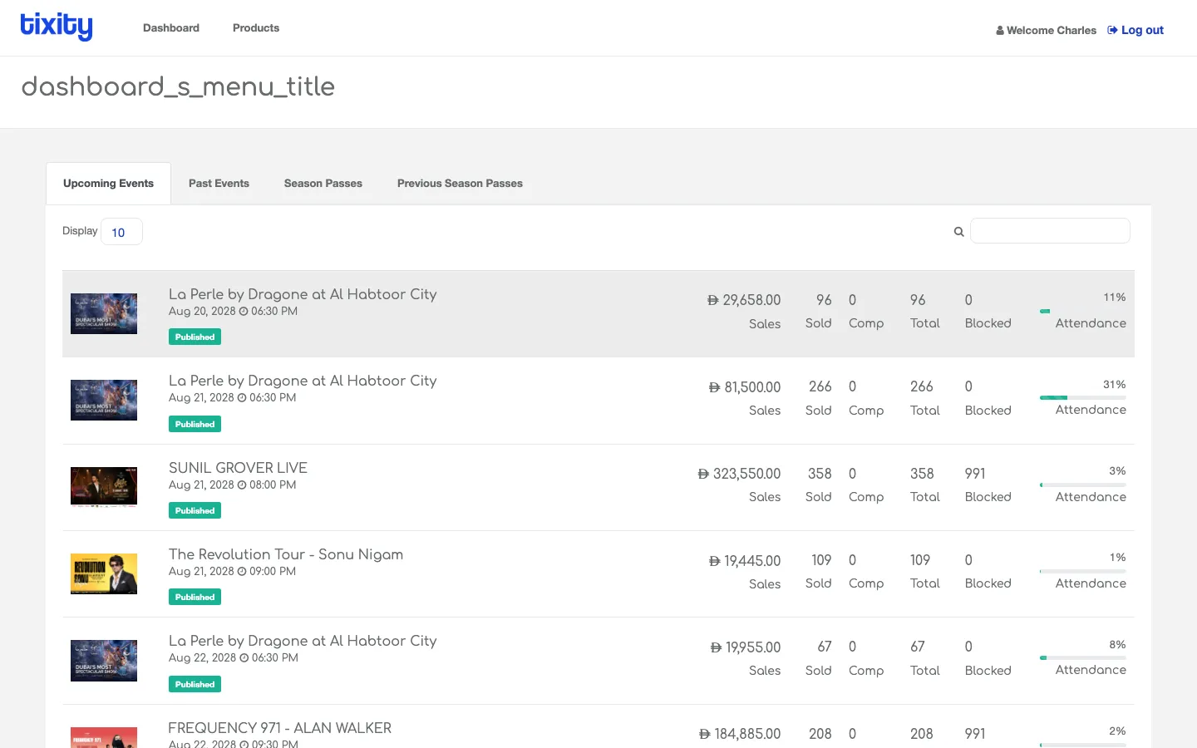Click the 2% attendance value
This screenshot has height=748, width=1197.
(x=1117, y=731)
